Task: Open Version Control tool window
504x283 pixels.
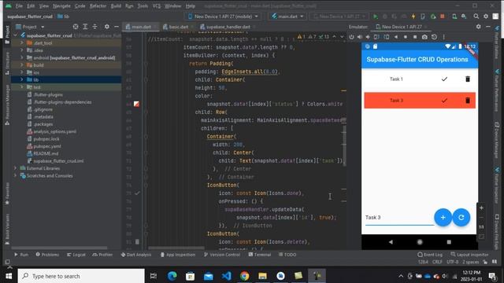Action: (222, 255)
